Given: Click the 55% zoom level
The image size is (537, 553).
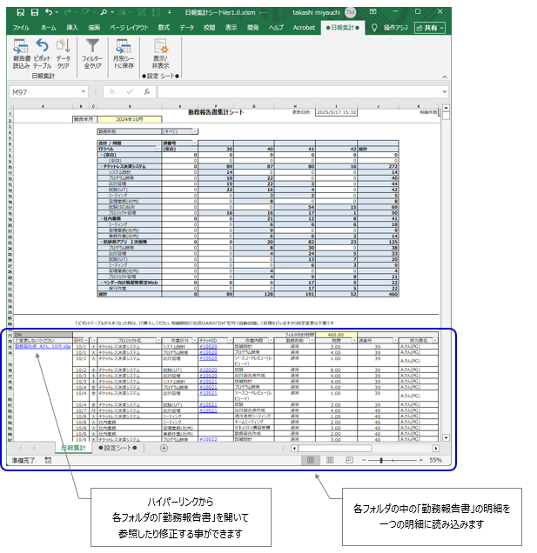Looking at the screenshot, I should point(435,460).
